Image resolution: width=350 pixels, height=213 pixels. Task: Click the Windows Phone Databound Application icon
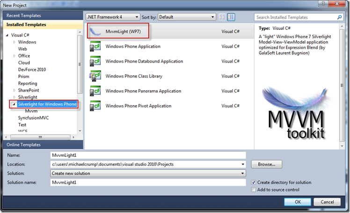95,61
